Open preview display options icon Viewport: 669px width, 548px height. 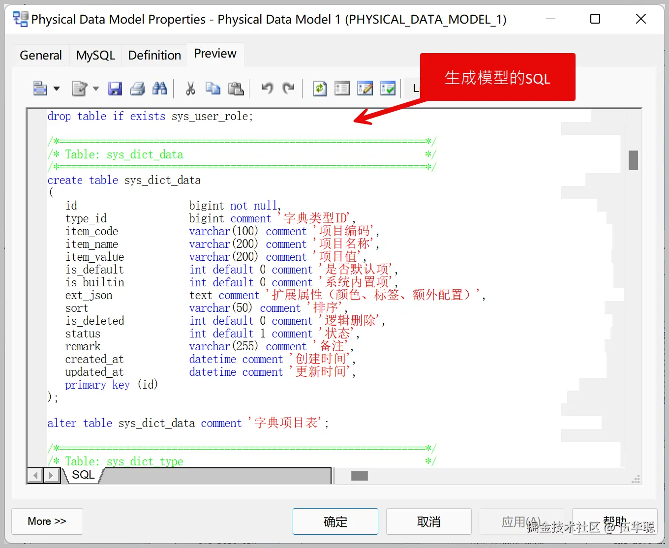pos(342,88)
